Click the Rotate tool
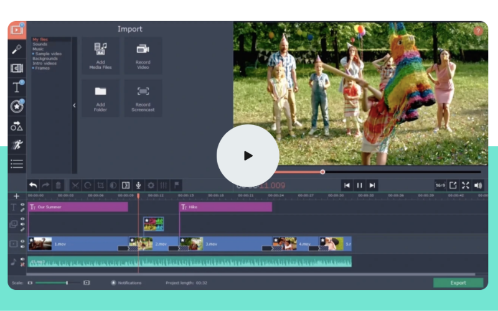498x311 pixels. coord(88,185)
